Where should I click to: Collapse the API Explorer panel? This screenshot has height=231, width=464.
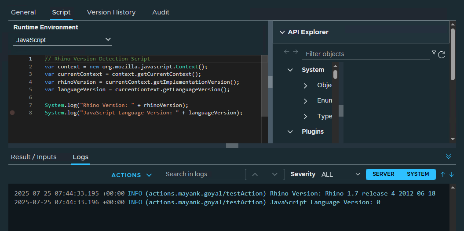pos(282,32)
